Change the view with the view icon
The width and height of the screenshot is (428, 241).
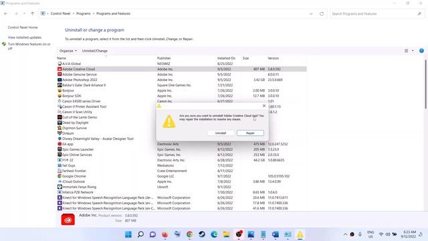[x=406, y=51]
